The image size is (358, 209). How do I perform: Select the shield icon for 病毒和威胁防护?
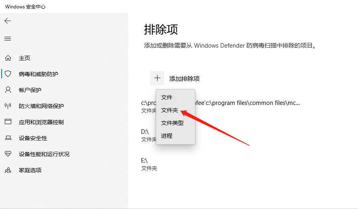[8, 74]
